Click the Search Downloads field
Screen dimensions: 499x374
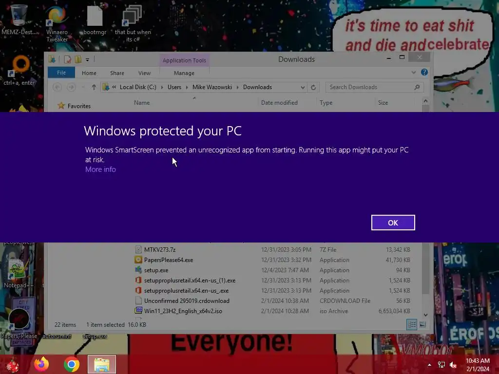coord(374,87)
